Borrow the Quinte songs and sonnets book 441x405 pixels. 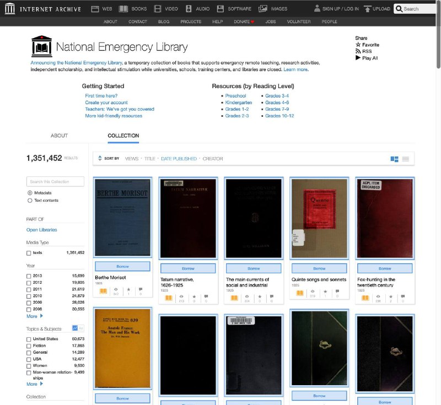point(319,268)
